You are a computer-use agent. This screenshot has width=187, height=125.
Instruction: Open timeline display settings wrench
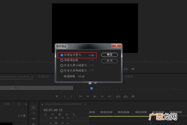pos(74,114)
